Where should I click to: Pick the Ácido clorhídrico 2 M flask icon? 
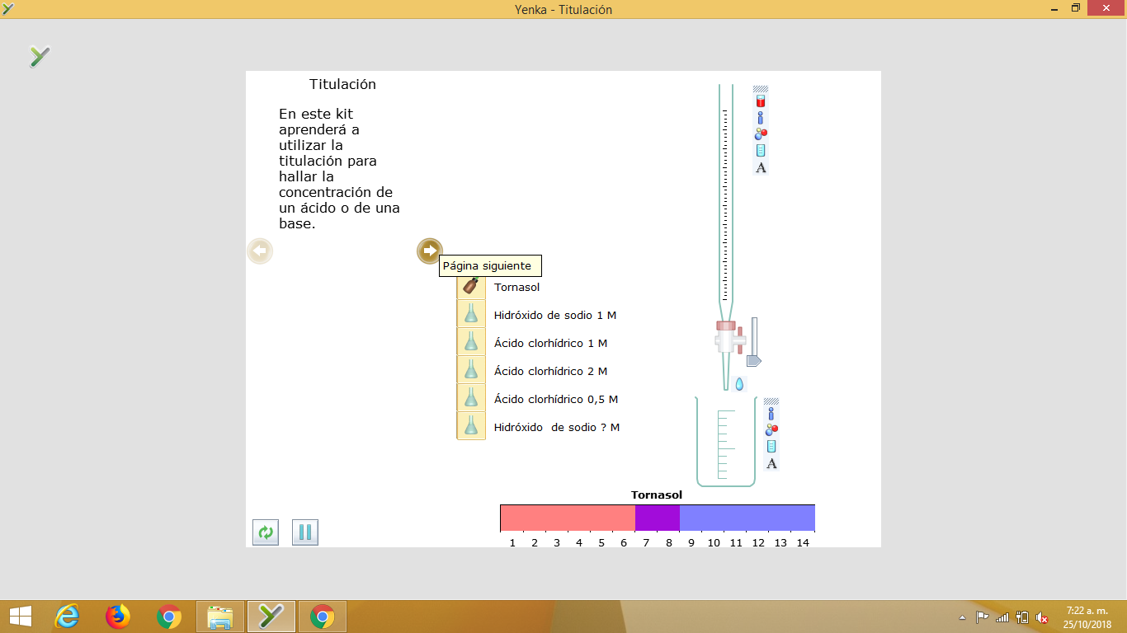point(471,370)
